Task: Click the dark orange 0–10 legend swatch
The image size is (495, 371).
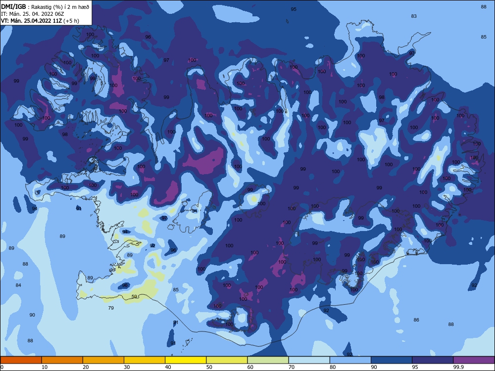Action: pos(21,360)
